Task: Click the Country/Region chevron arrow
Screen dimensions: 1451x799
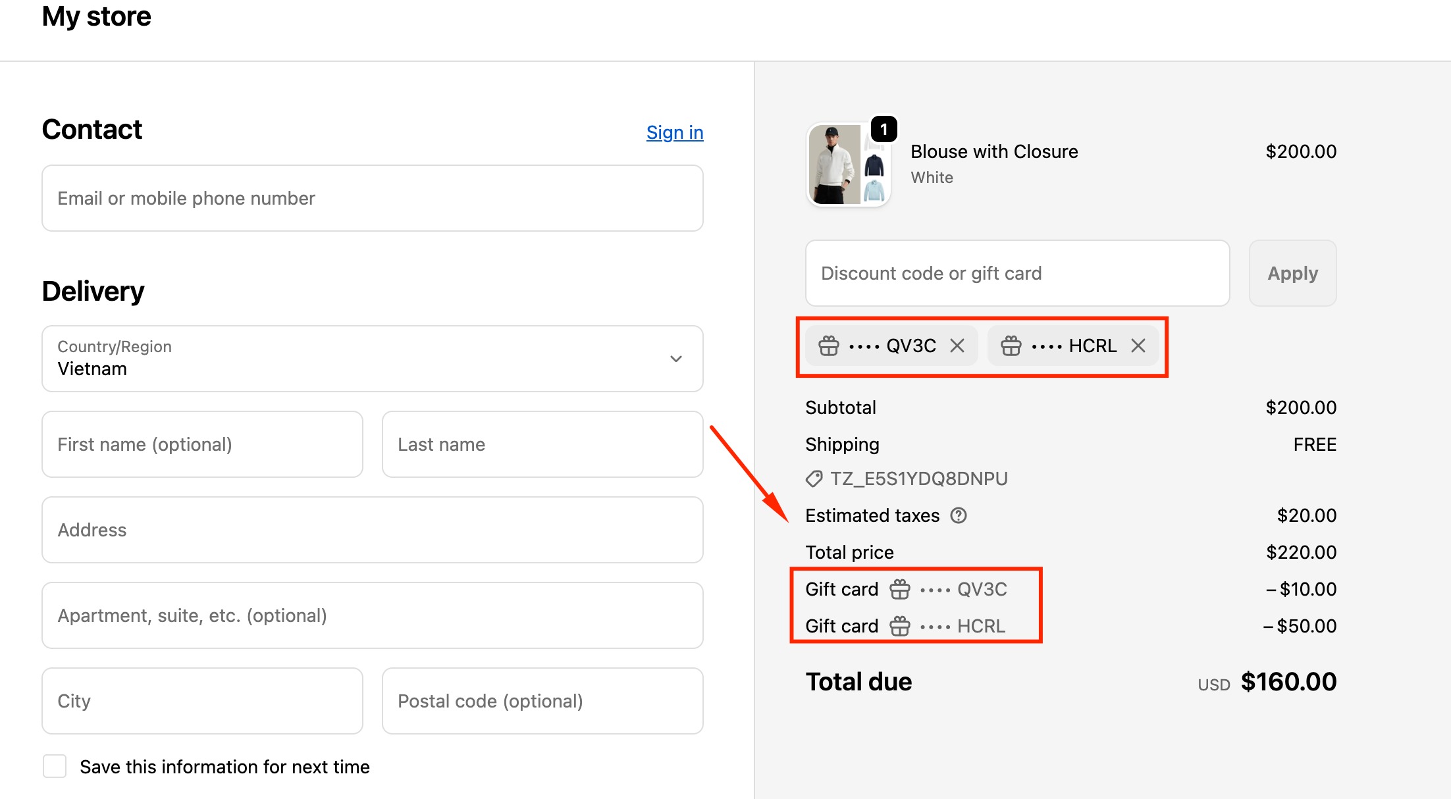Action: (675, 359)
